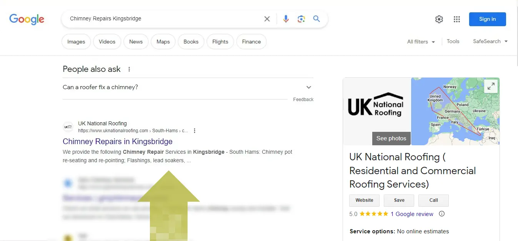
Task: Open the All filters dropdown
Action: [421, 42]
